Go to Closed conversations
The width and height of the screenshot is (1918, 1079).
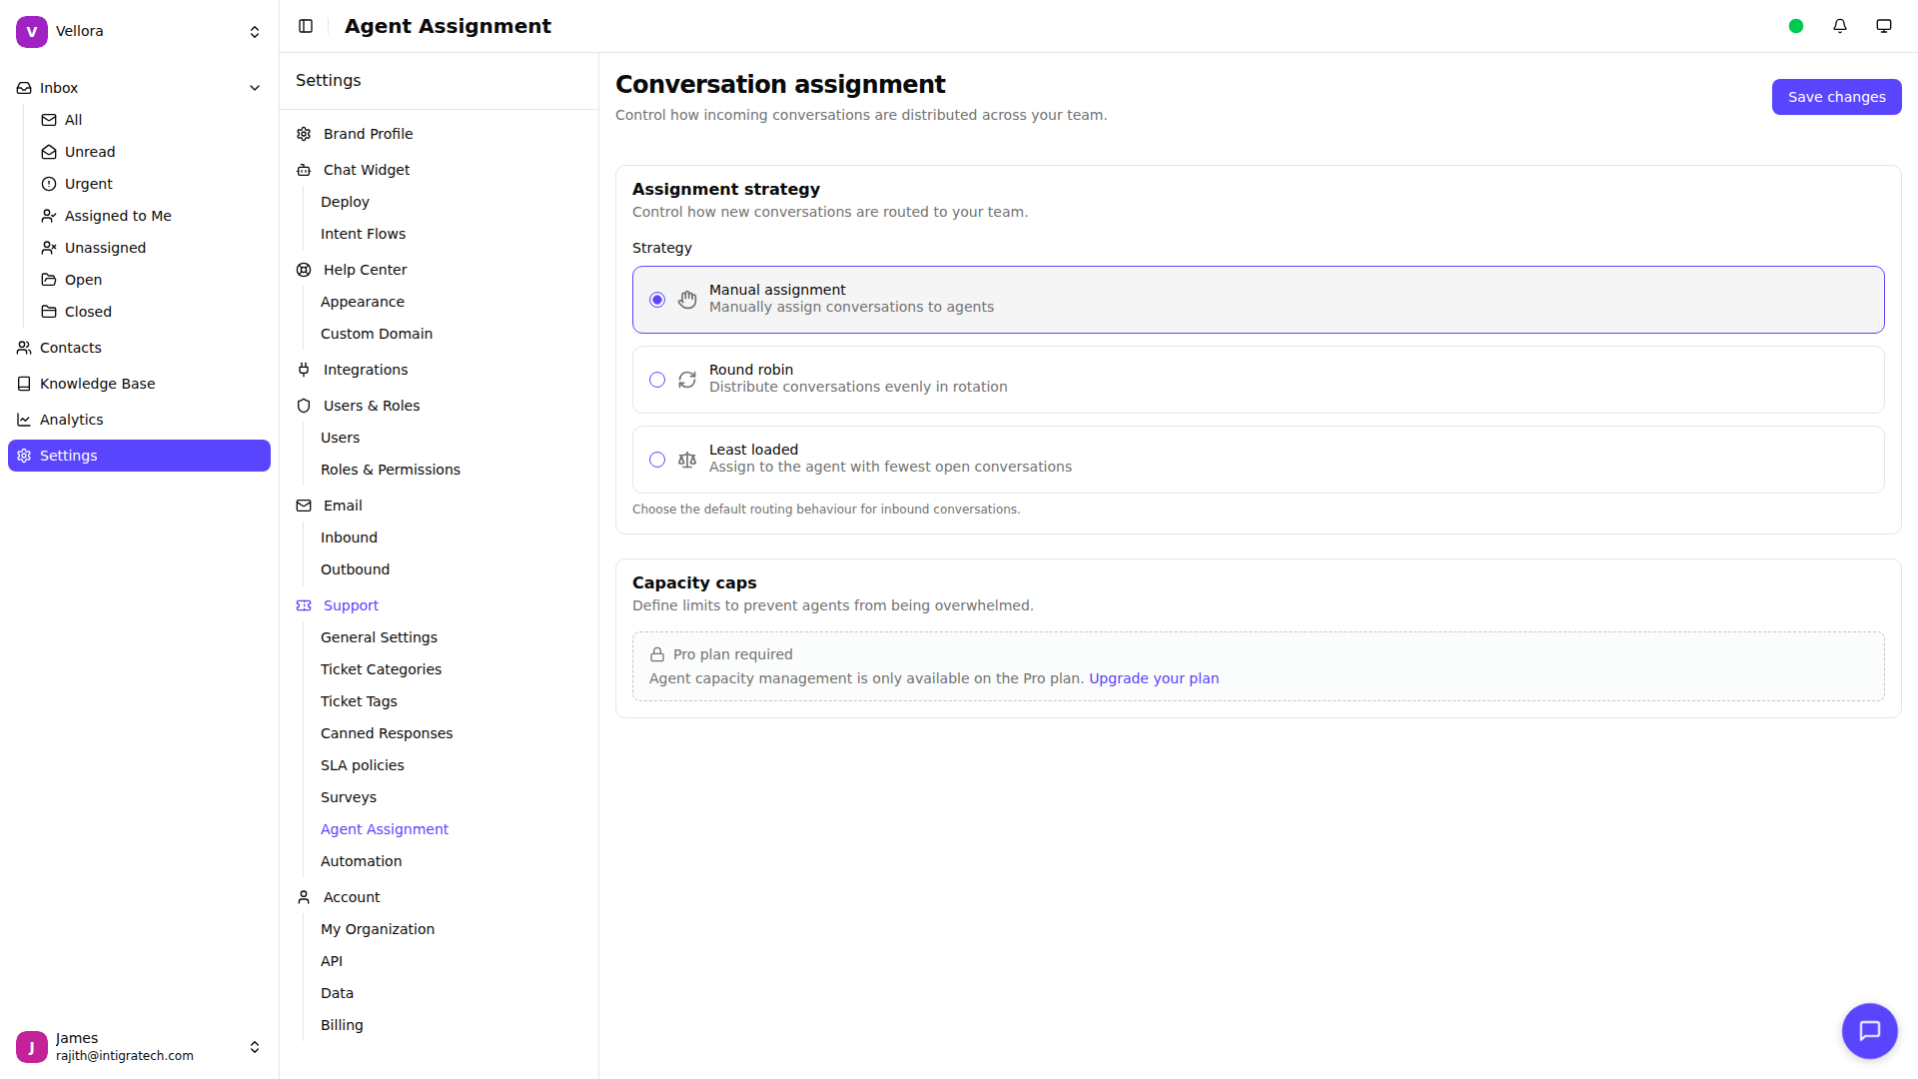pos(151,312)
